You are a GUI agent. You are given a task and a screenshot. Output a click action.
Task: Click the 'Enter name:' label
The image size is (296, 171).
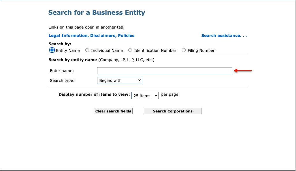tap(62, 71)
